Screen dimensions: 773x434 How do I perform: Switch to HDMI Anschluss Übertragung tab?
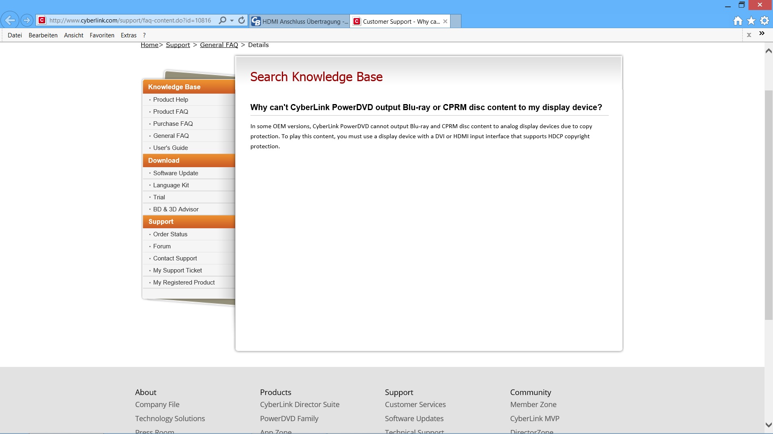tap(300, 21)
